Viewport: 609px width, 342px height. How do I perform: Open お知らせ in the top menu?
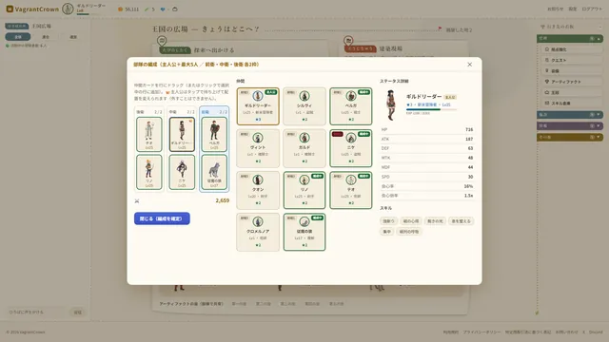[x=555, y=9]
